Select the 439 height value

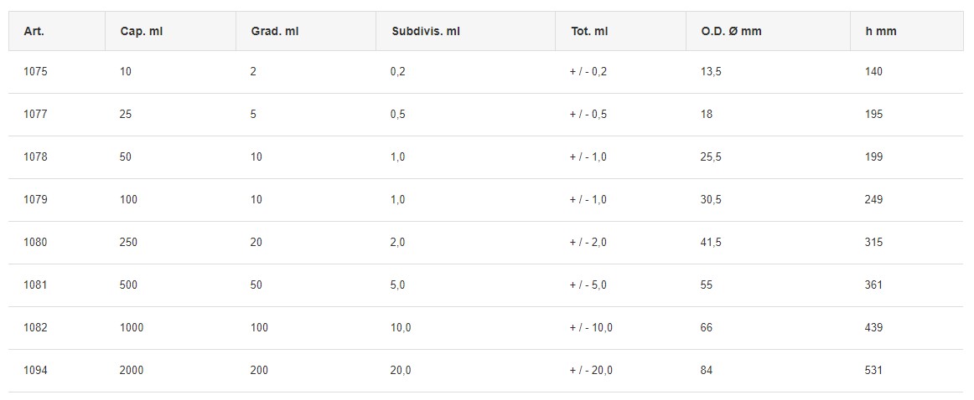coord(873,328)
